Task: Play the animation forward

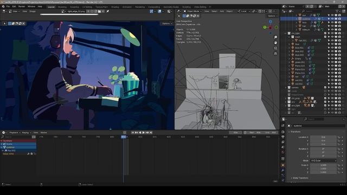Action: (144, 133)
